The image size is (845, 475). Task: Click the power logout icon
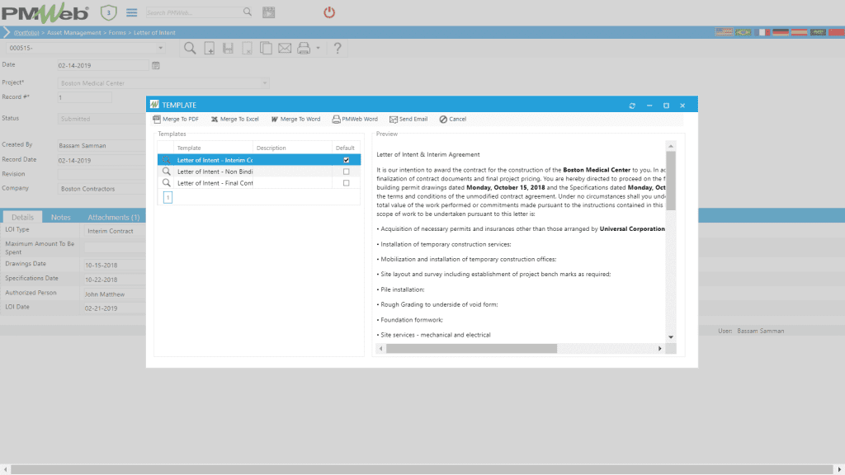[x=329, y=12]
